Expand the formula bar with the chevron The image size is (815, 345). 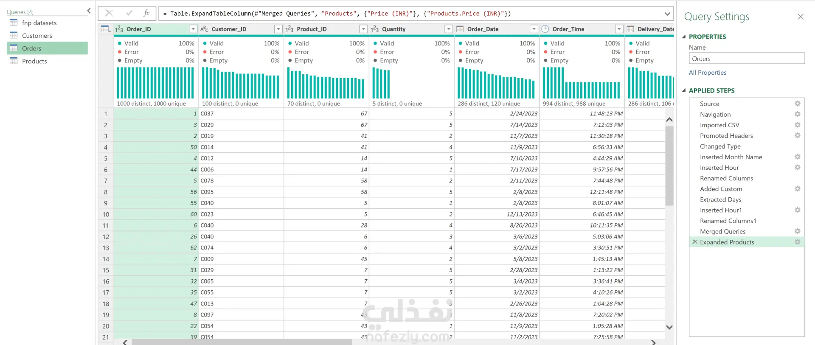[667, 14]
